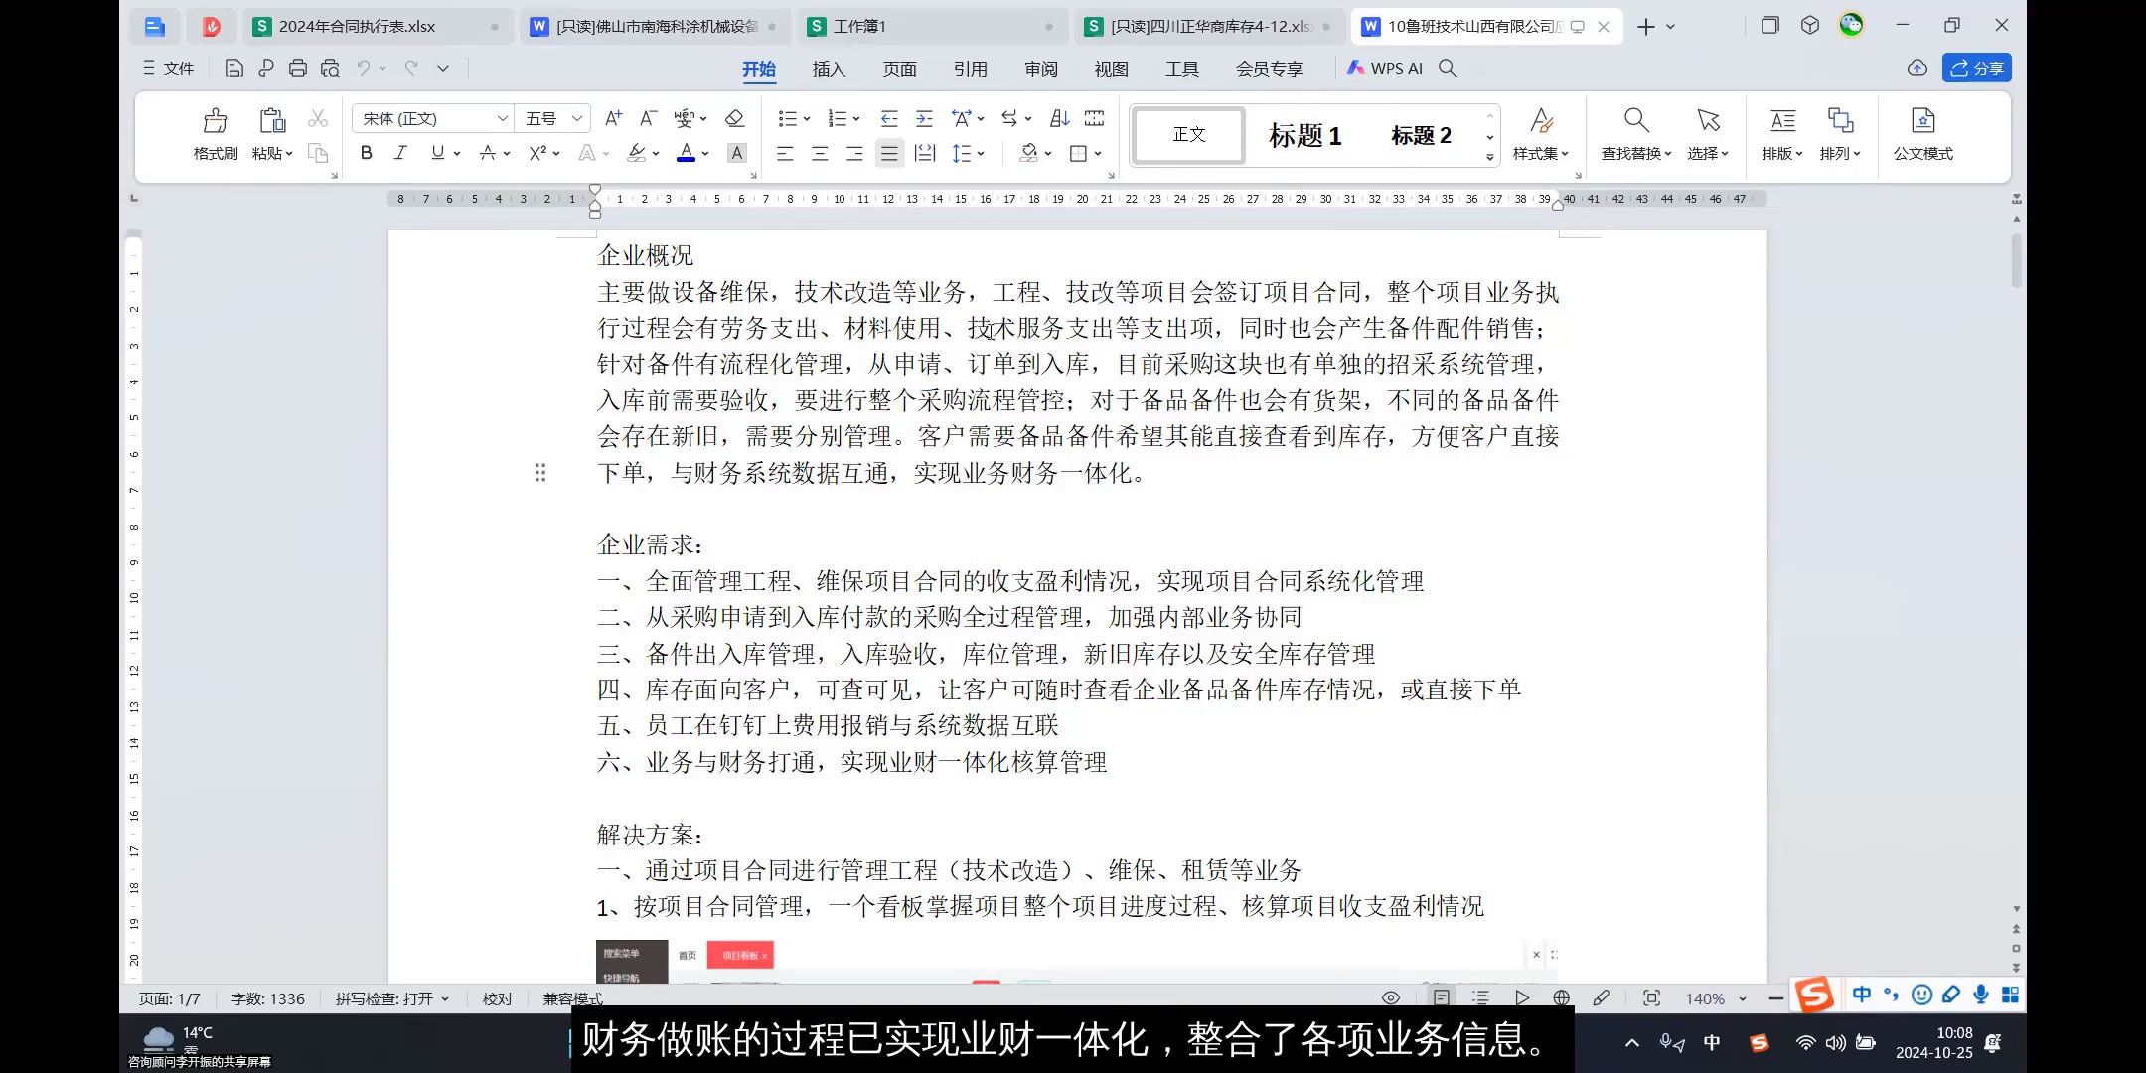Enable justified paragraph alignment

click(888, 153)
